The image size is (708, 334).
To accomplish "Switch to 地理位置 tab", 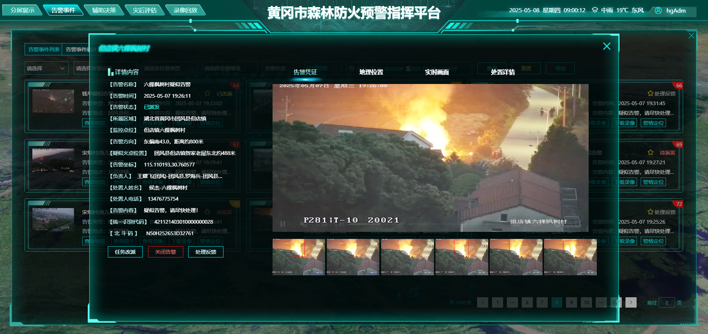I will click(371, 72).
